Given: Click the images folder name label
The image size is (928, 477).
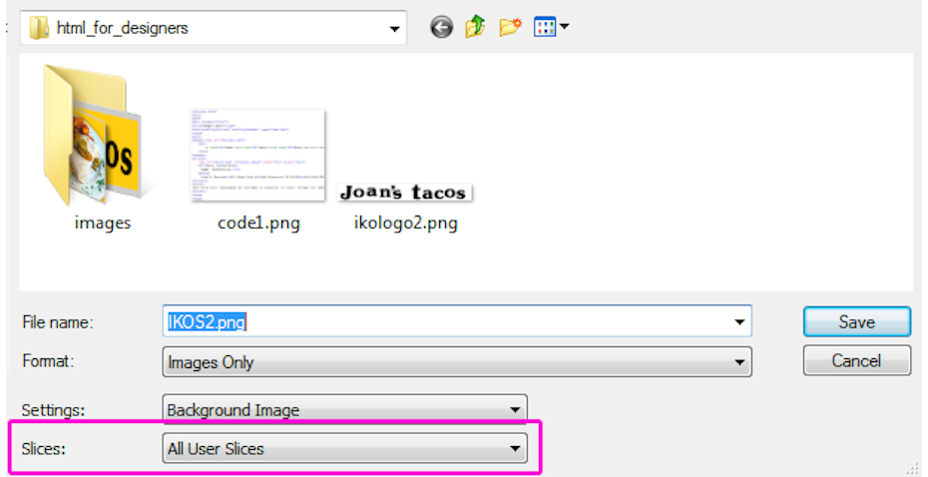Looking at the screenshot, I should pyautogui.click(x=102, y=223).
